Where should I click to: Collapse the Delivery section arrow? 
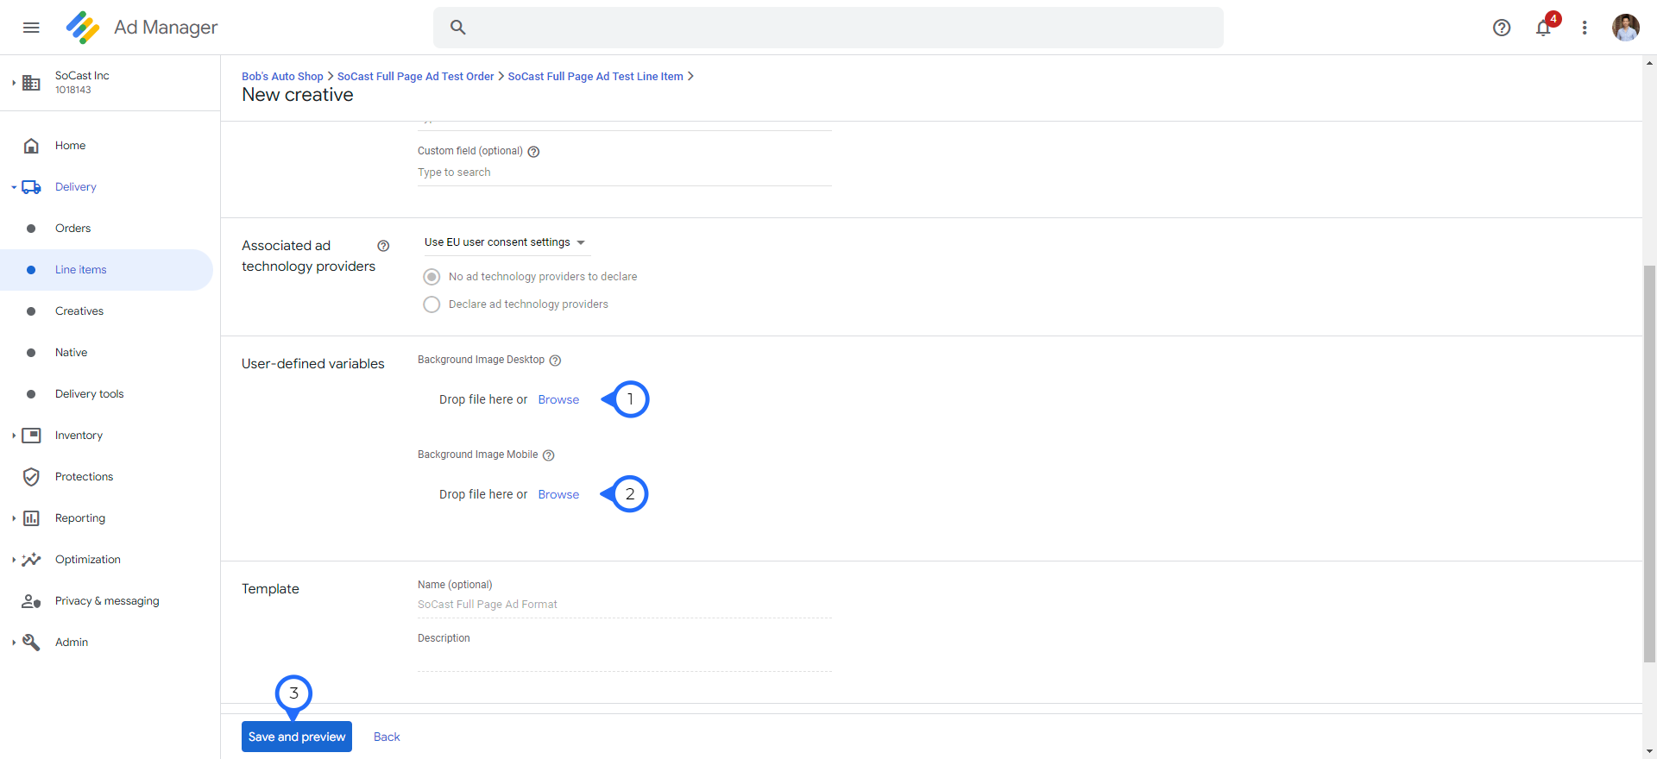pos(14,187)
